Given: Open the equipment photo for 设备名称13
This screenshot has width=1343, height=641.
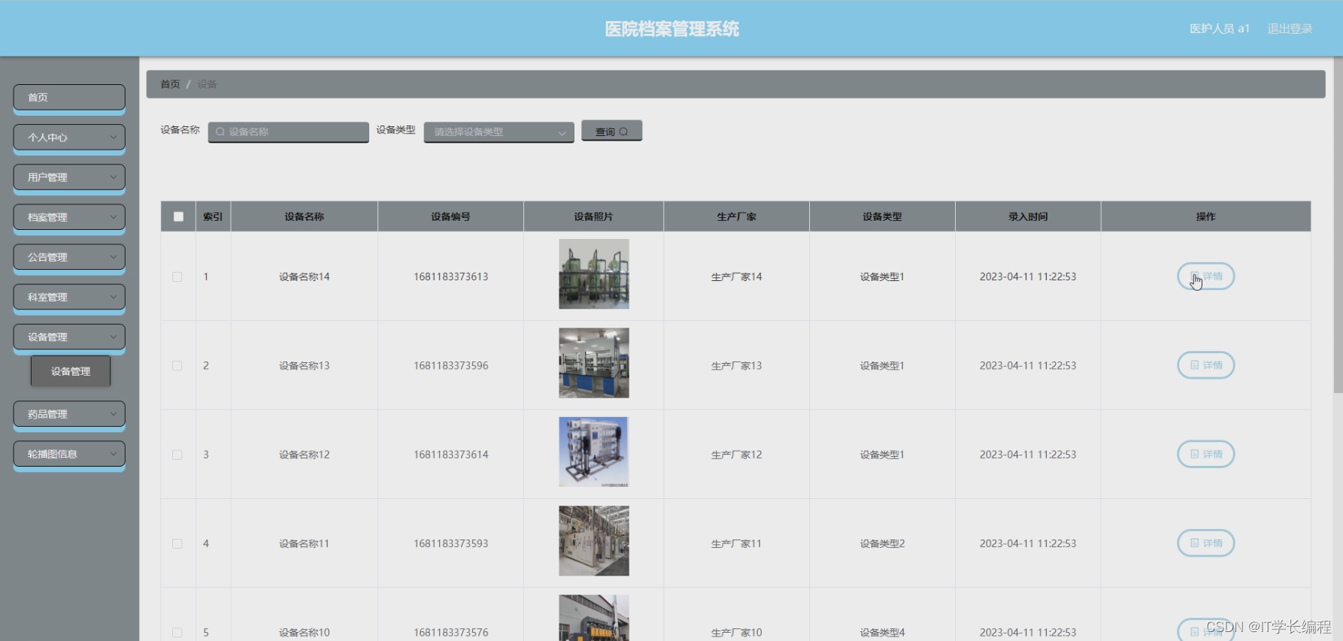Looking at the screenshot, I should click(593, 363).
